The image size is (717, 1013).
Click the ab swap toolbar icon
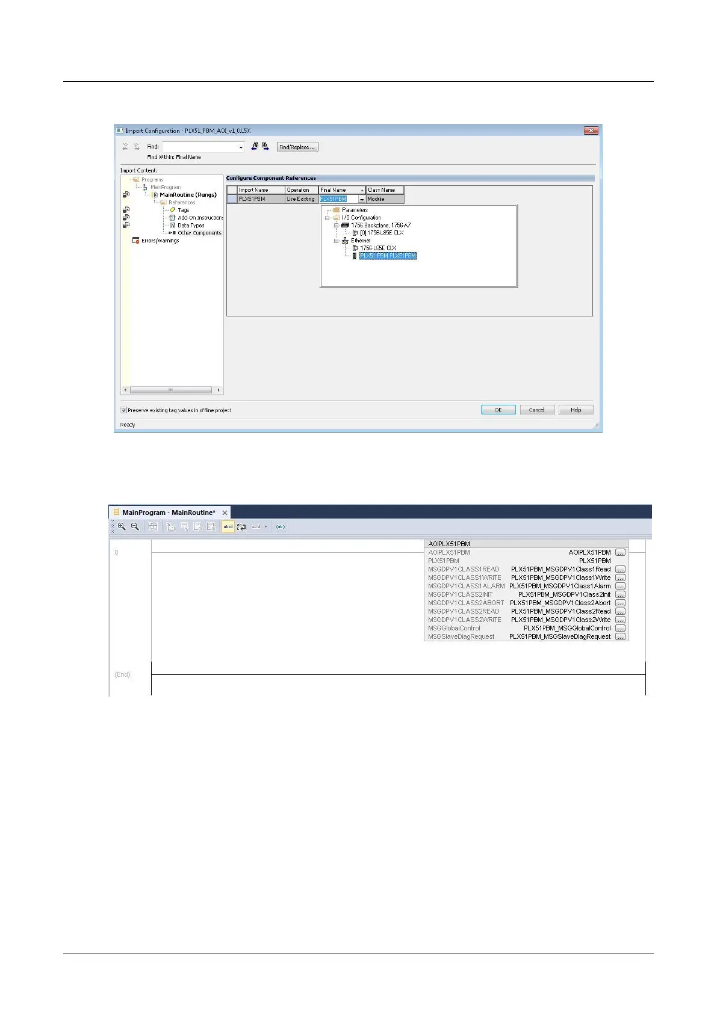pos(241,526)
